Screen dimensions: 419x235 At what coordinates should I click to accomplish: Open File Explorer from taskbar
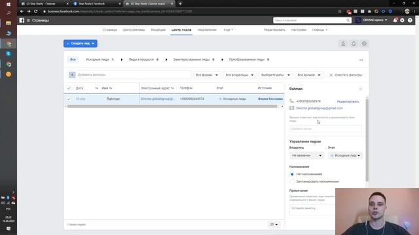coord(9,23)
